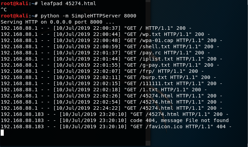The width and height of the screenshot is (248, 147).
Task: Click the python SimpleHTTPServer 8000 command
Action: (88, 16)
